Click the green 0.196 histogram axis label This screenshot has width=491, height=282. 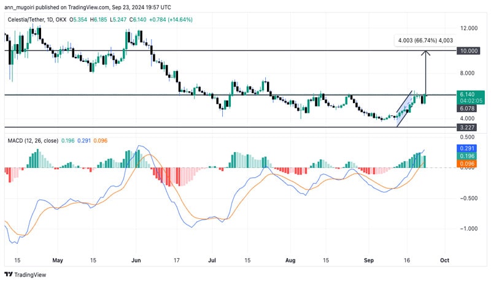467,156
